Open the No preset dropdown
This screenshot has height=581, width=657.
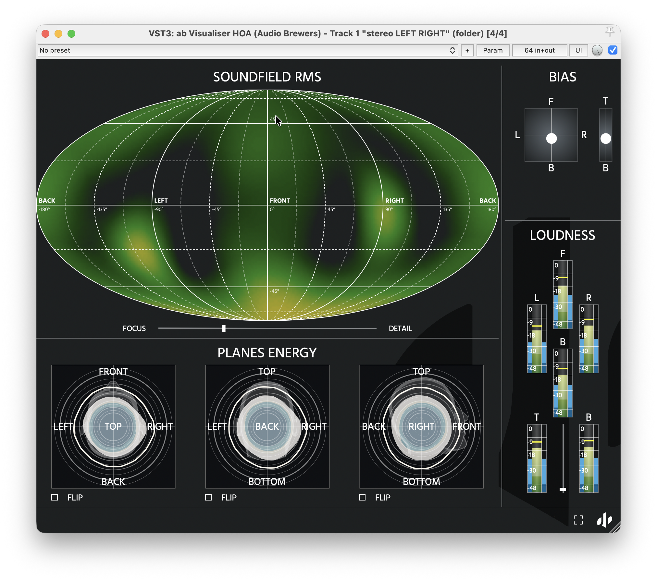tap(247, 50)
